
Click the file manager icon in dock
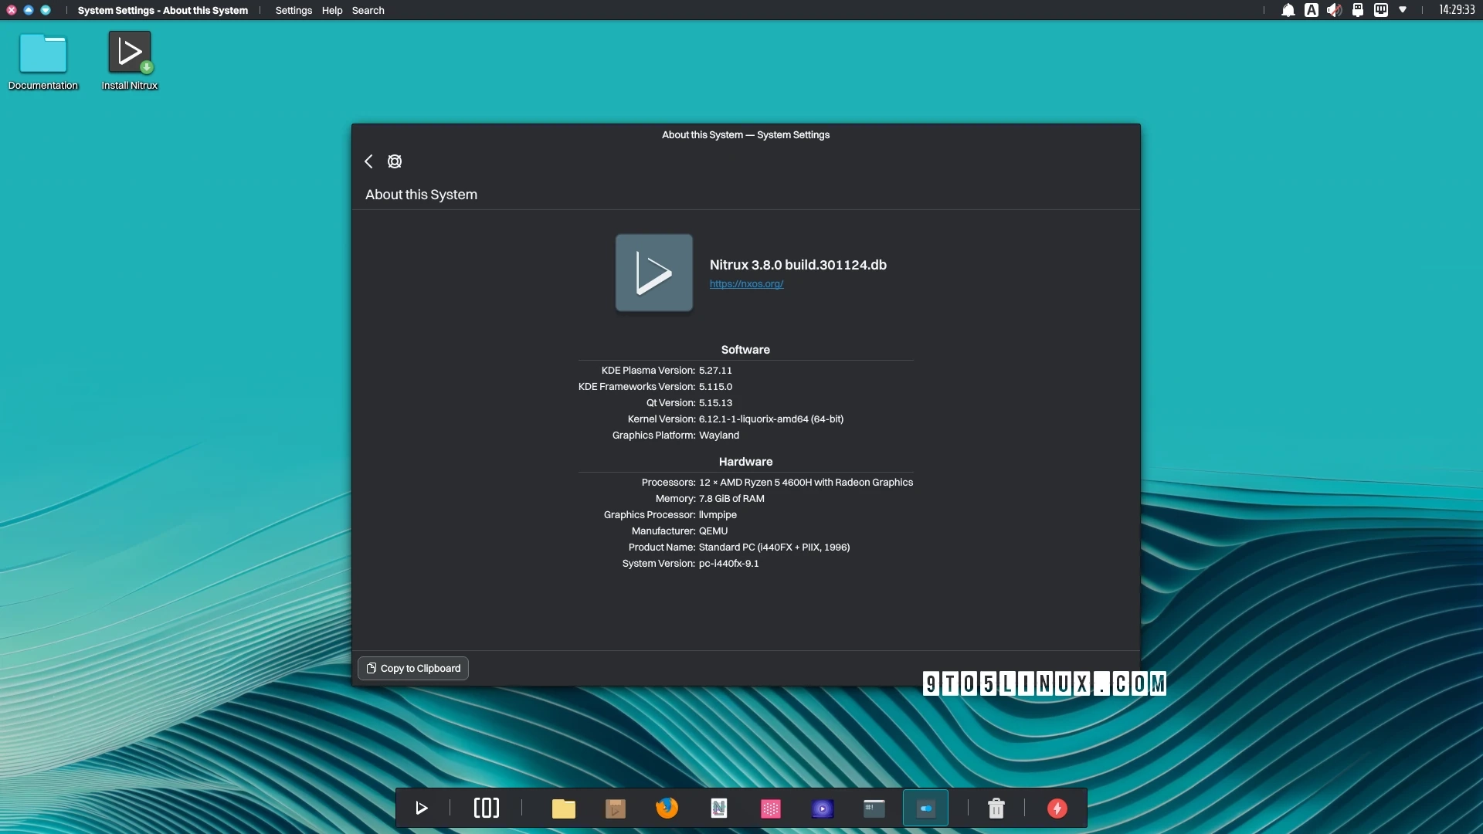coord(563,809)
